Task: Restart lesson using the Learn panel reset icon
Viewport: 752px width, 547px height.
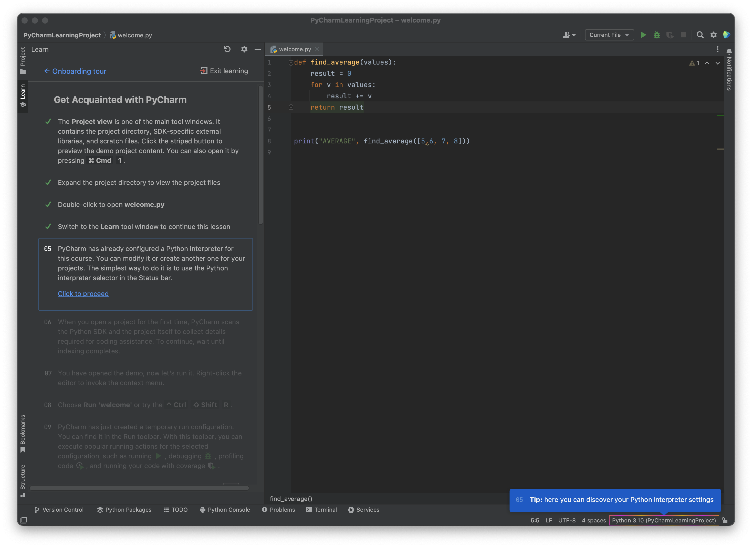Action: [x=227, y=49]
